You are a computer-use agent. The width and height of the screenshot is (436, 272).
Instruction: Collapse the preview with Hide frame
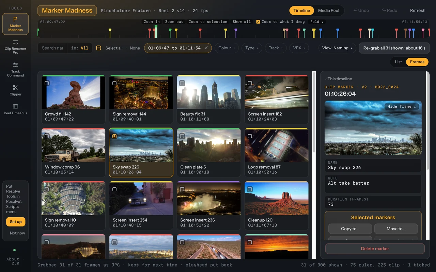tap(402, 106)
